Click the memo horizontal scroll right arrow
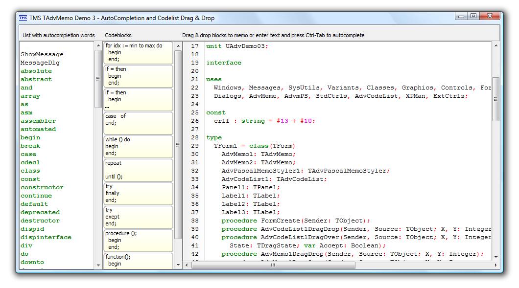Viewport: 519px width, 288px height. click(495, 265)
